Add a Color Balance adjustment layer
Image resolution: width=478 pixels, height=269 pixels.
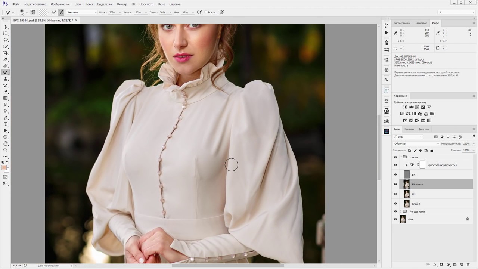click(x=408, y=114)
